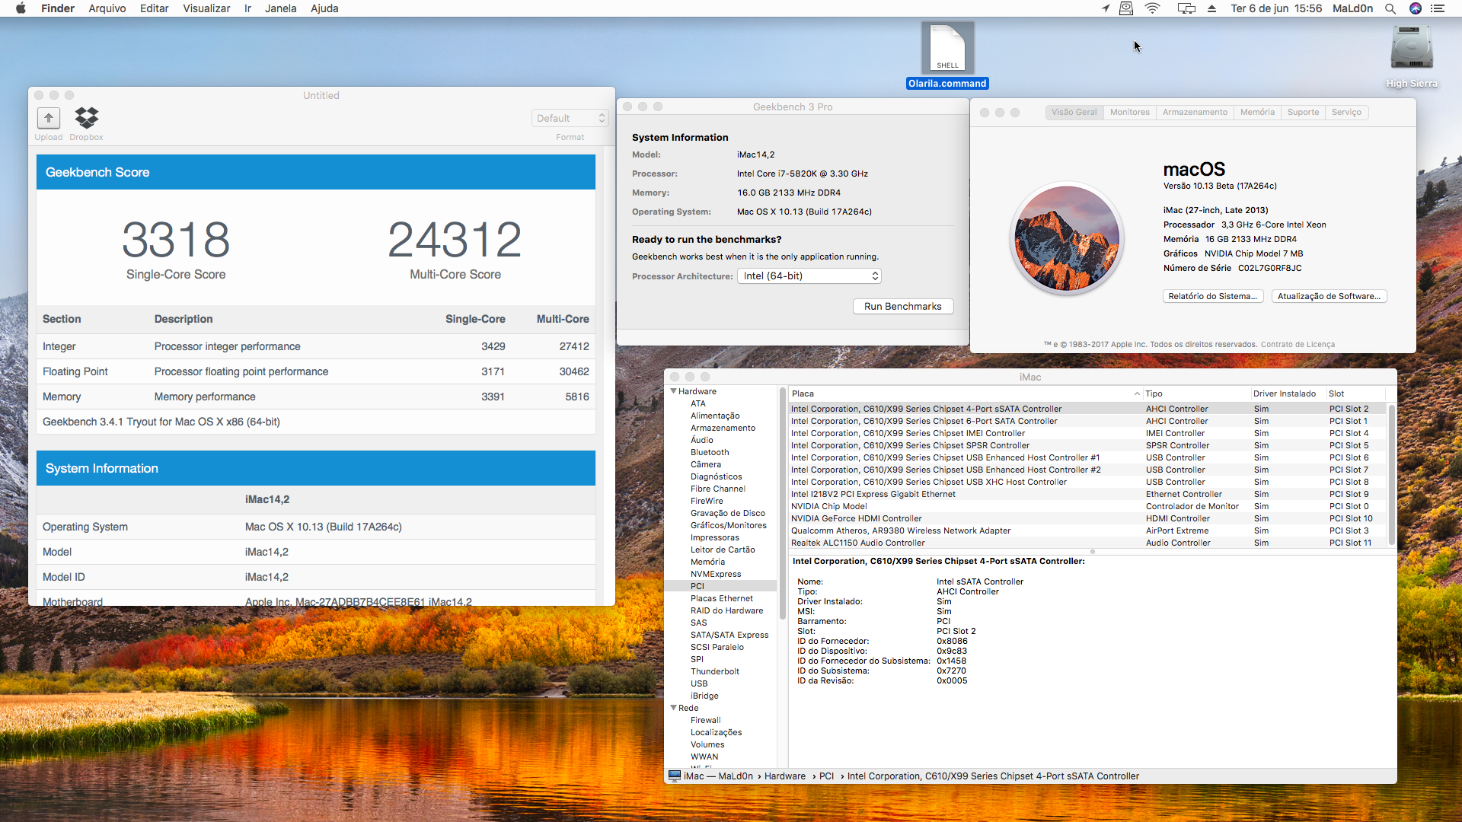Open Spotlight search magnifier icon
Viewport: 1462px width, 822px height.
pos(1390,8)
